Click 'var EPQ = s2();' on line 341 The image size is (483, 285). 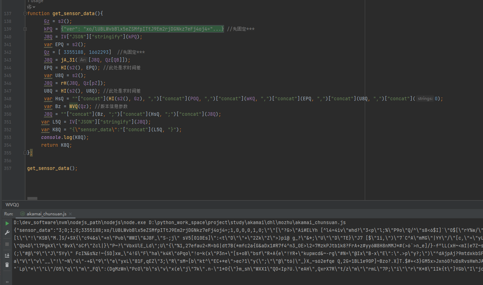[x=65, y=45]
